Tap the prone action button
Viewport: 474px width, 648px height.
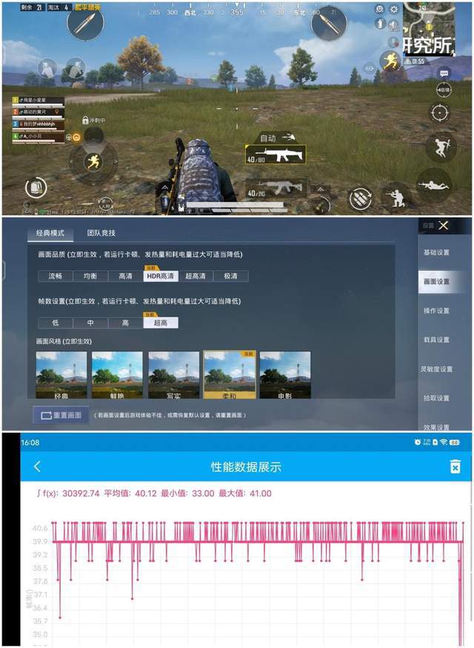click(434, 186)
